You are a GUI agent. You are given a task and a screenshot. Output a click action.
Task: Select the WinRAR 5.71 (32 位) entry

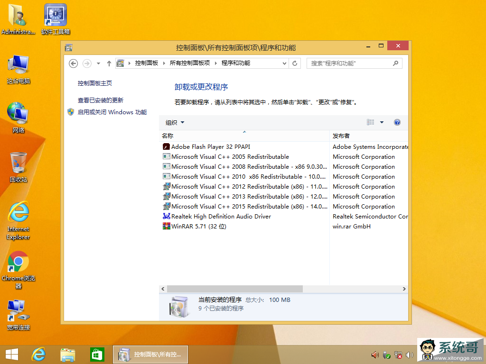click(199, 226)
